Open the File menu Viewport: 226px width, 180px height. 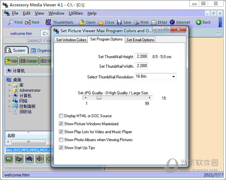point(15,14)
